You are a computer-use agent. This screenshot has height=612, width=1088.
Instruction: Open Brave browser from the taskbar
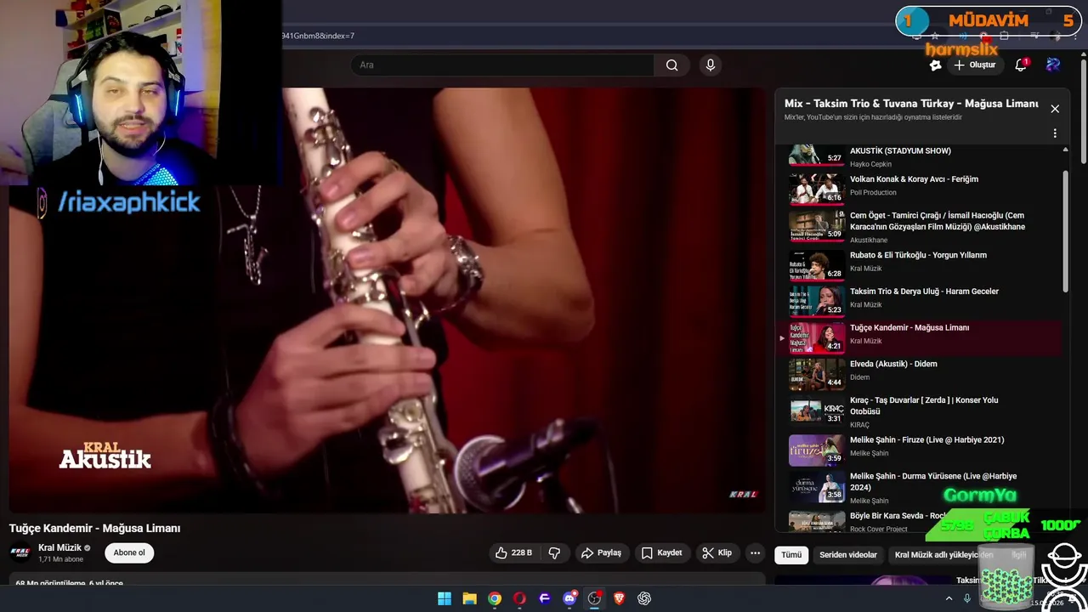coord(620,598)
